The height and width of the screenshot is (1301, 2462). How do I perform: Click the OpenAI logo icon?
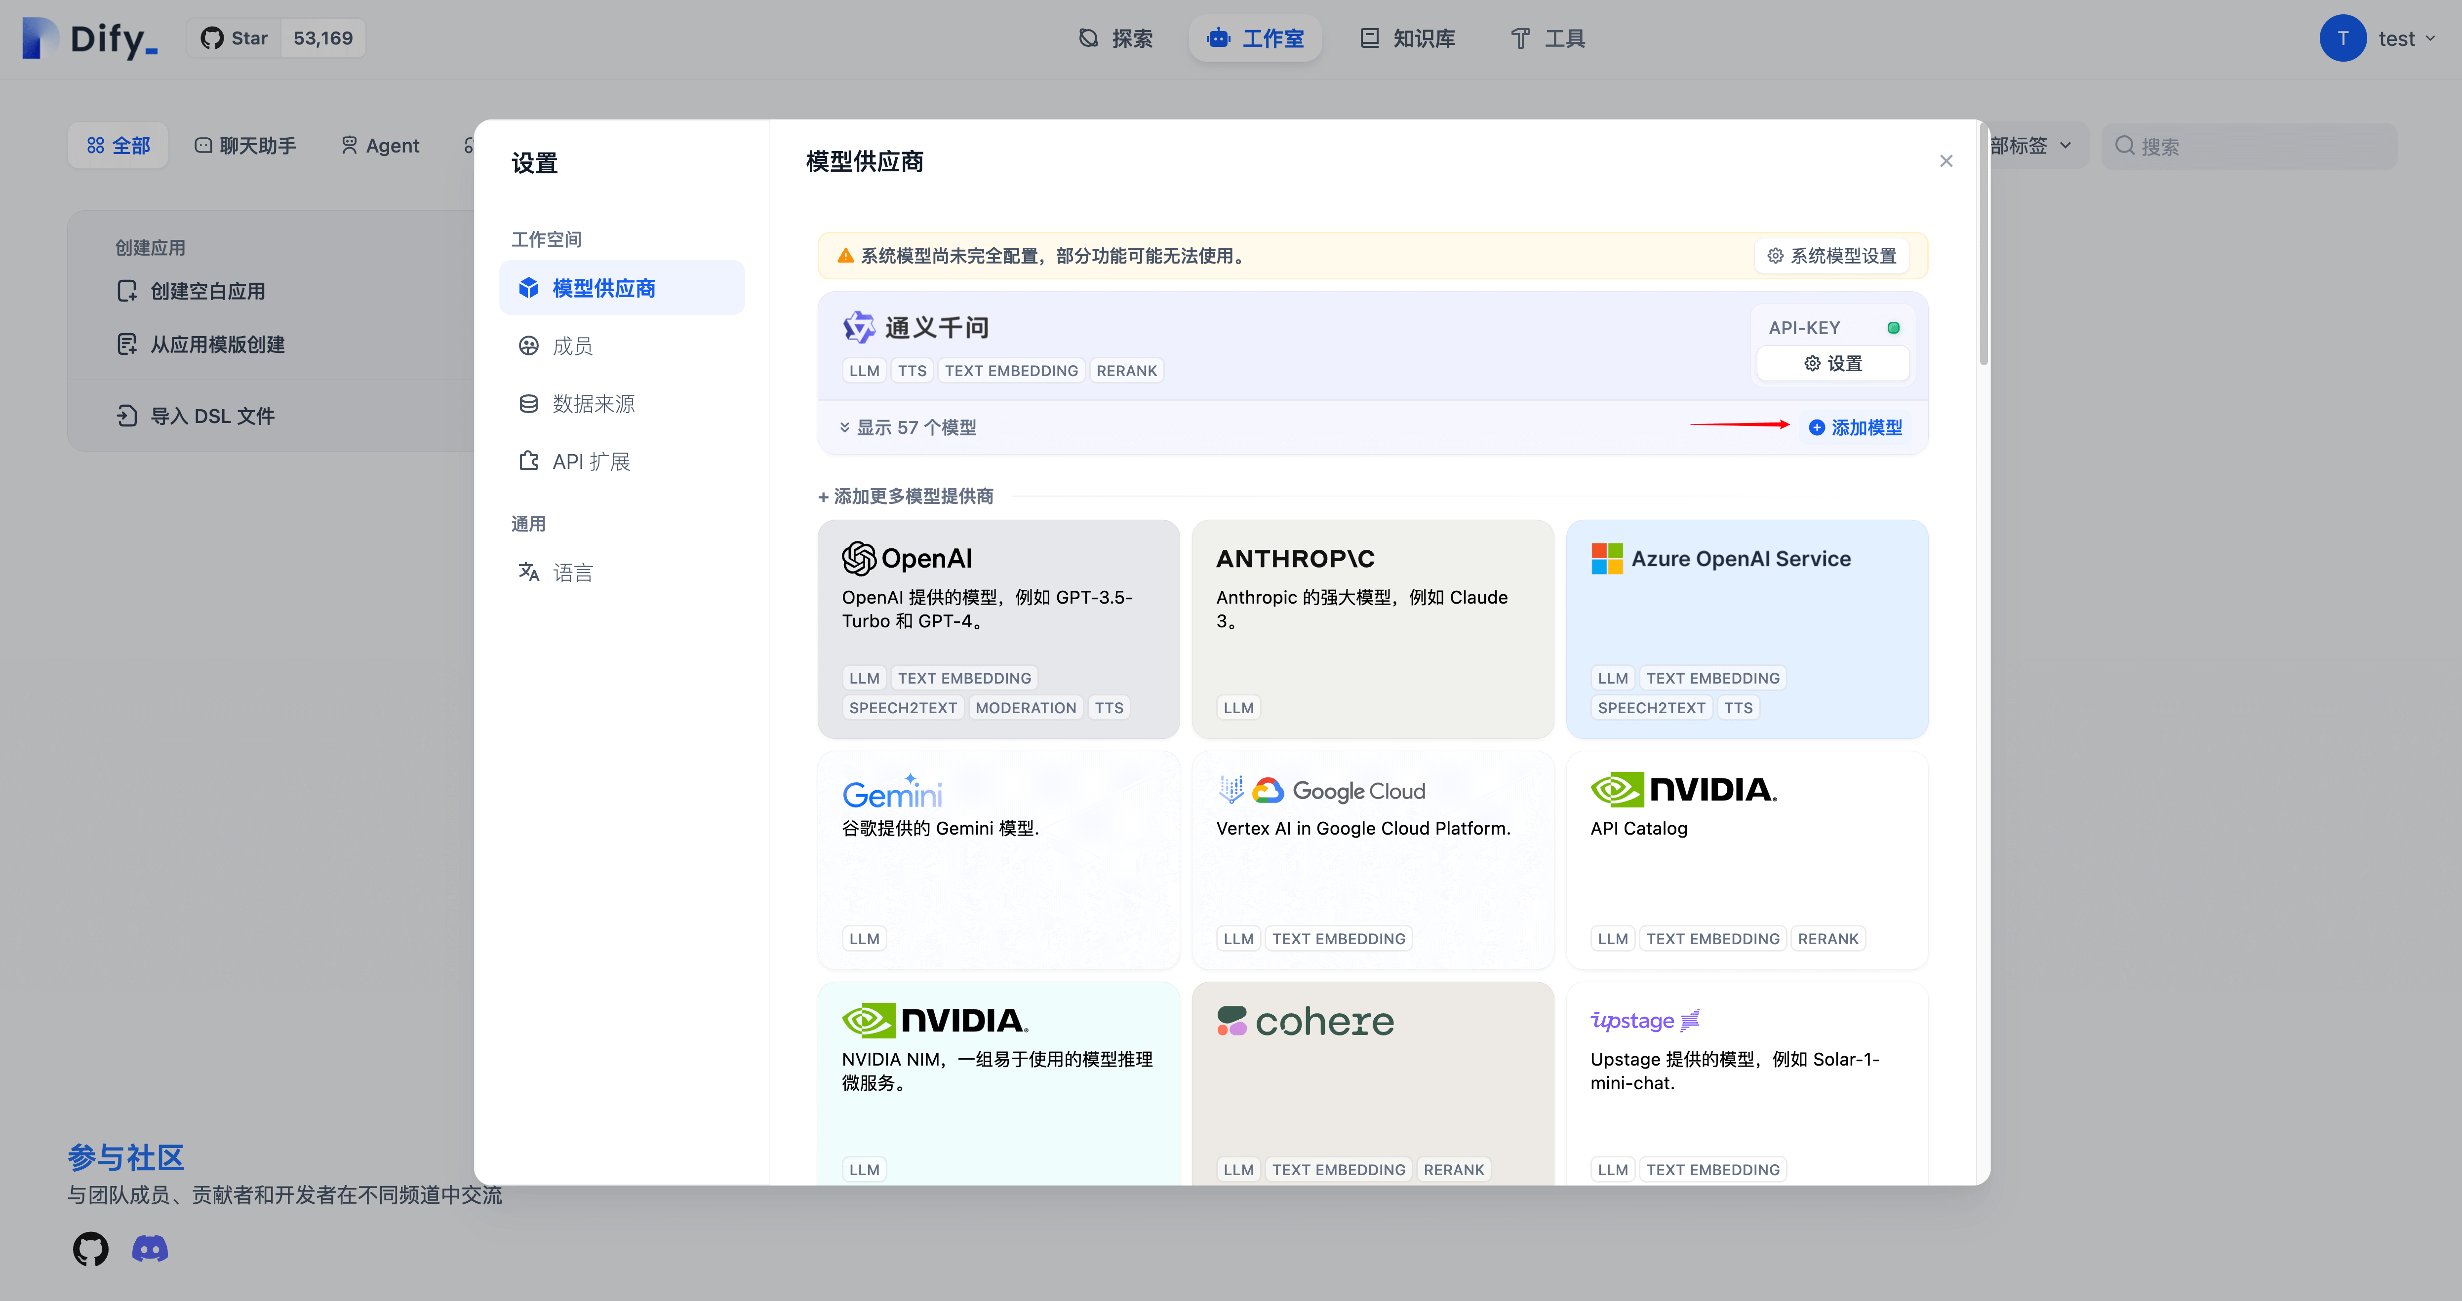(x=858, y=558)
